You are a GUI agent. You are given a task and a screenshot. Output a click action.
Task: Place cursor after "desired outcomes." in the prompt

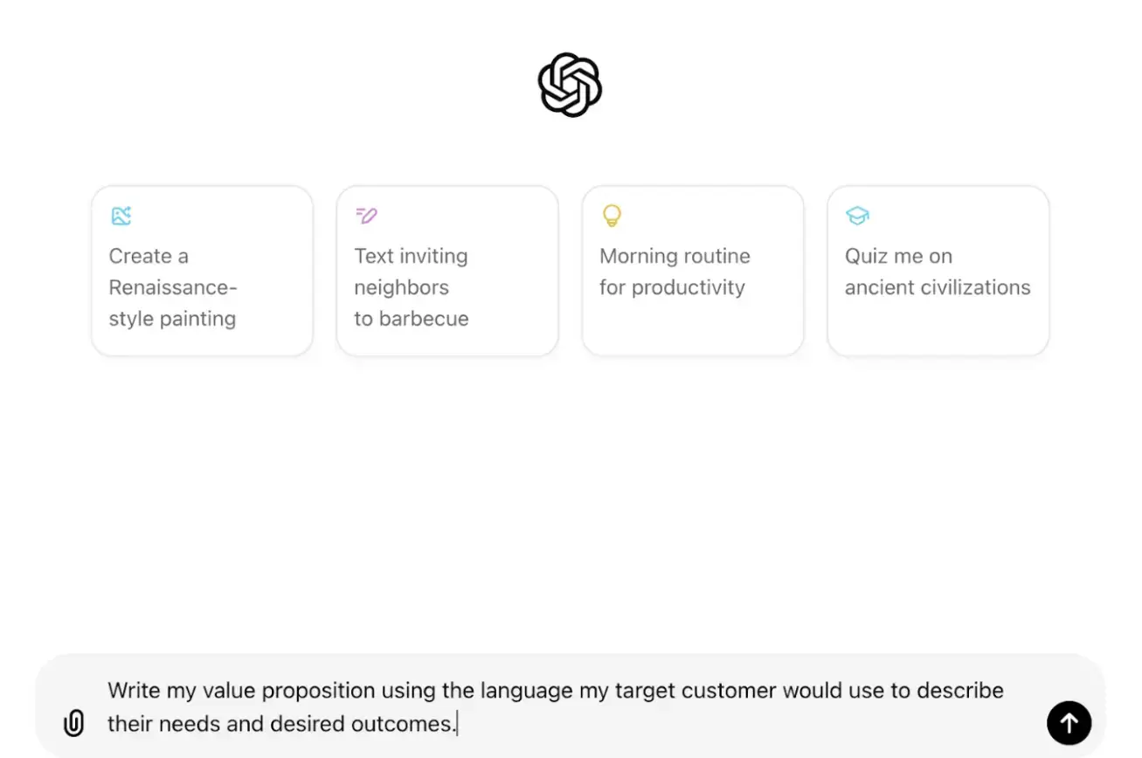(x=457, y=724)
